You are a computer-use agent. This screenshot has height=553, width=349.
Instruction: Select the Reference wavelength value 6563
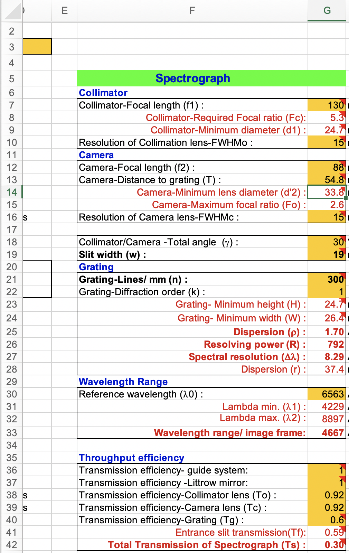[327, 394]
